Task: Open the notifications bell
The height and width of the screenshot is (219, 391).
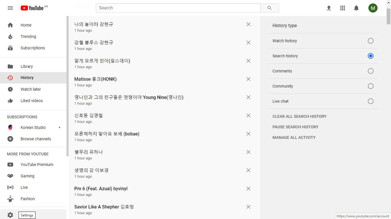Action: point(356,8)
